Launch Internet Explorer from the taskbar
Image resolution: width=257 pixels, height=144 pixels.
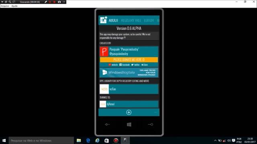[97, 140]
